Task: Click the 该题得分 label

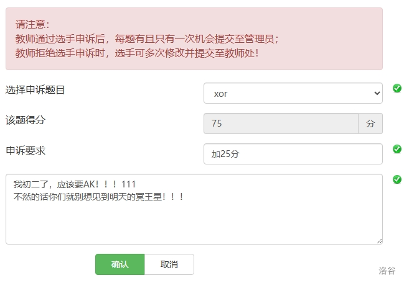Action: pyautogui.click(x=26, y=120)
